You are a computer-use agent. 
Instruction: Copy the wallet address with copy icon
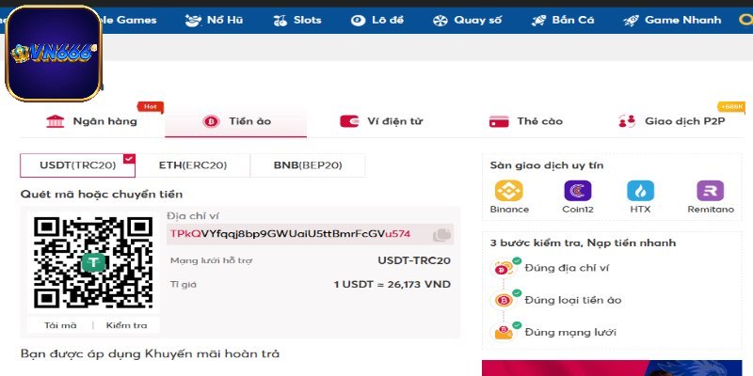pos(441,234)
